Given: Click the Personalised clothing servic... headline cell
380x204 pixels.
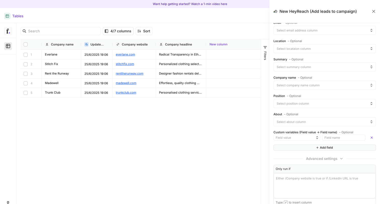Looking at the screenshot, I should point(181,92).
